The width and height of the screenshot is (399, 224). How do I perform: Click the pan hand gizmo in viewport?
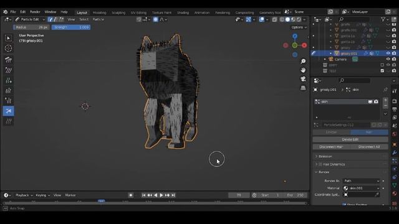click(303, 70)
